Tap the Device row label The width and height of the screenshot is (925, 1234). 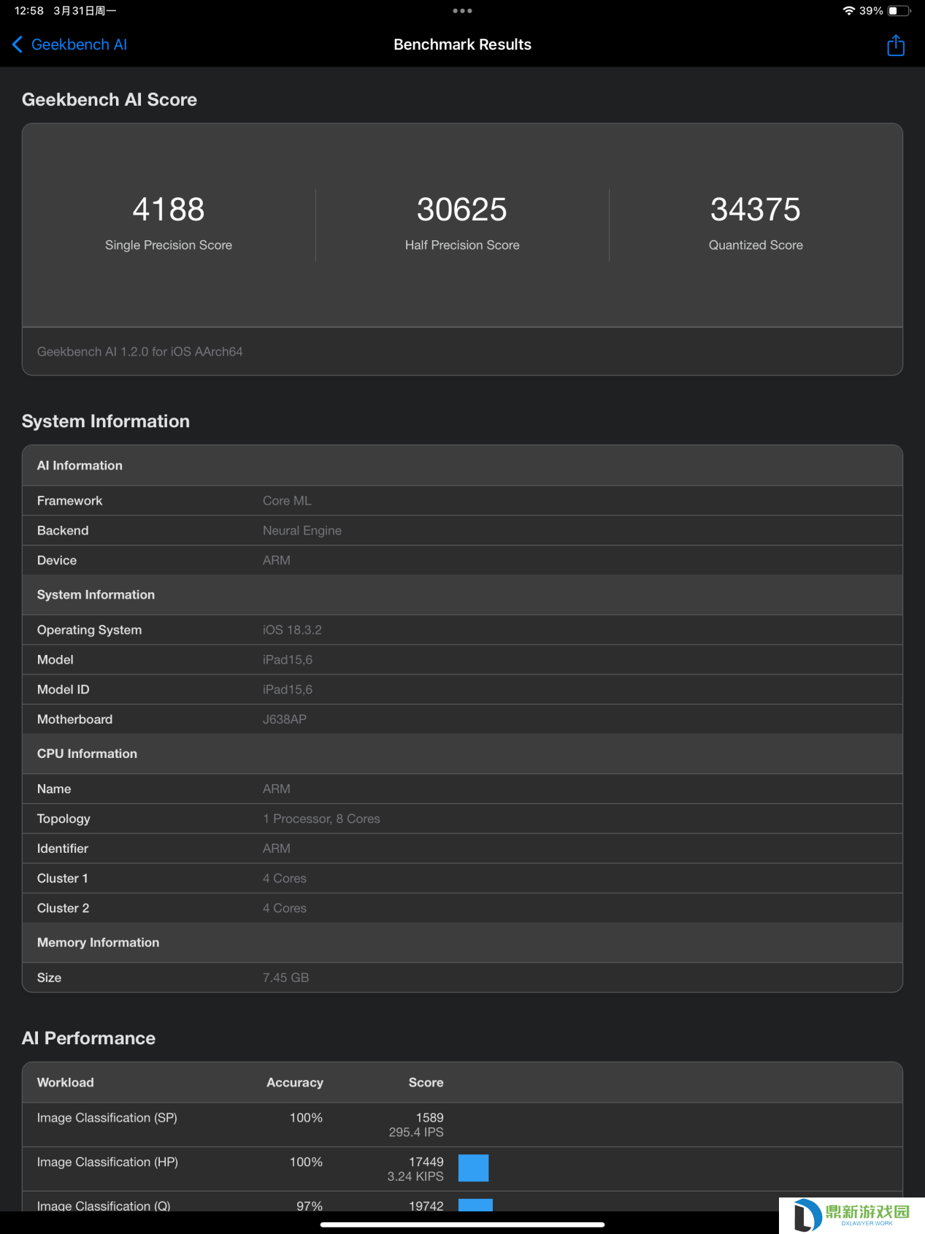(57, 561)
